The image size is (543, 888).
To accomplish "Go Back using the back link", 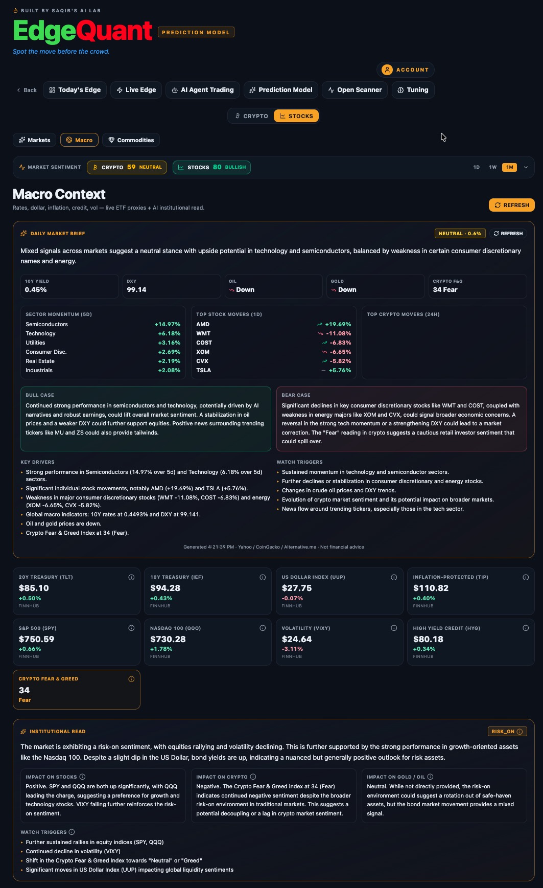I will coord(27,90).
